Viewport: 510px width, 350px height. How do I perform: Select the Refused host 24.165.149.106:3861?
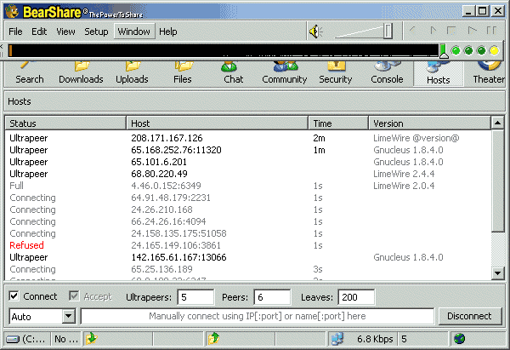[x=248, y=245]
